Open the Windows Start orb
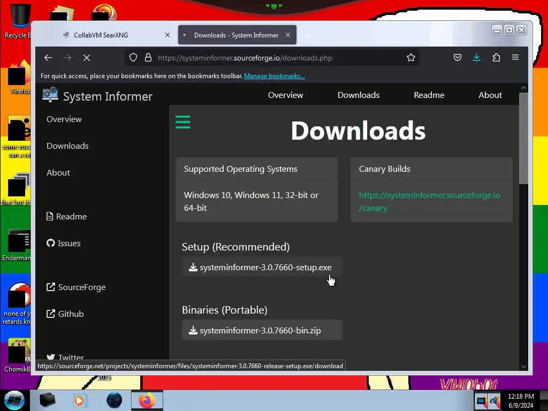548x411 pixels. click(14, 400)
